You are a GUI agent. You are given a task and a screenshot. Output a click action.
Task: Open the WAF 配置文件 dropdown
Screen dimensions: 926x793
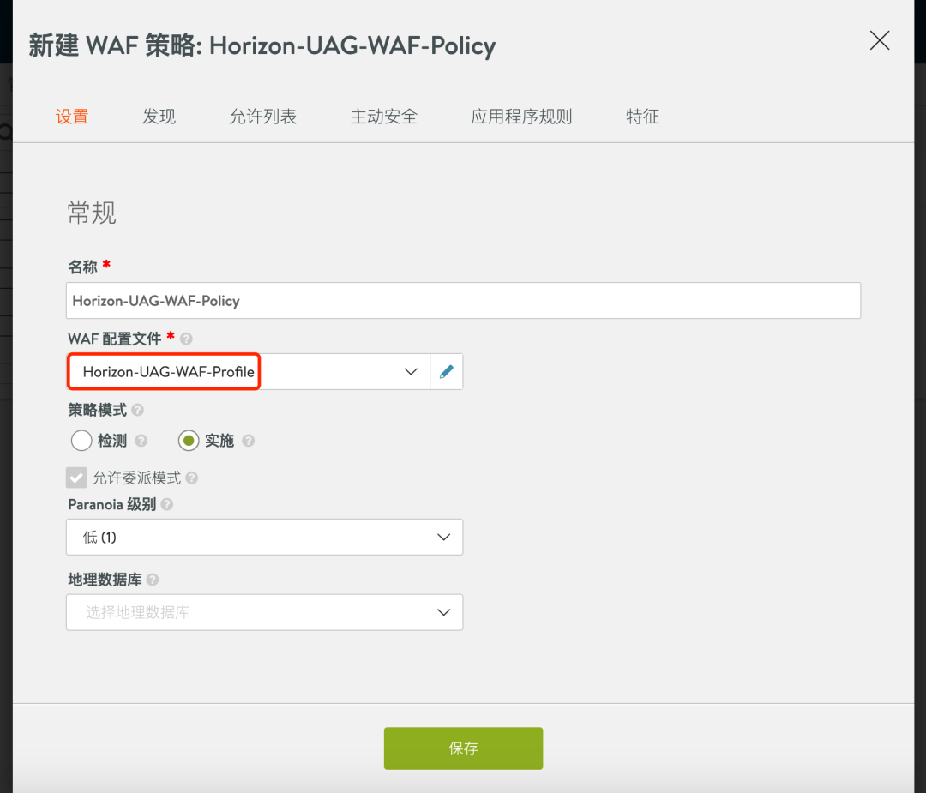point(248,371)
